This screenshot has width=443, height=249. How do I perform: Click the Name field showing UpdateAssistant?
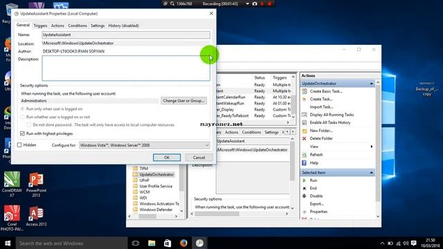126,35
